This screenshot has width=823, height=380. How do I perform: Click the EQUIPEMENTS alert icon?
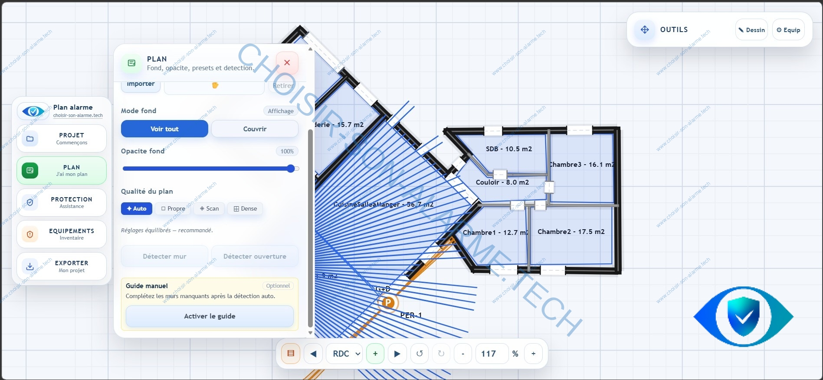[30, 234]
